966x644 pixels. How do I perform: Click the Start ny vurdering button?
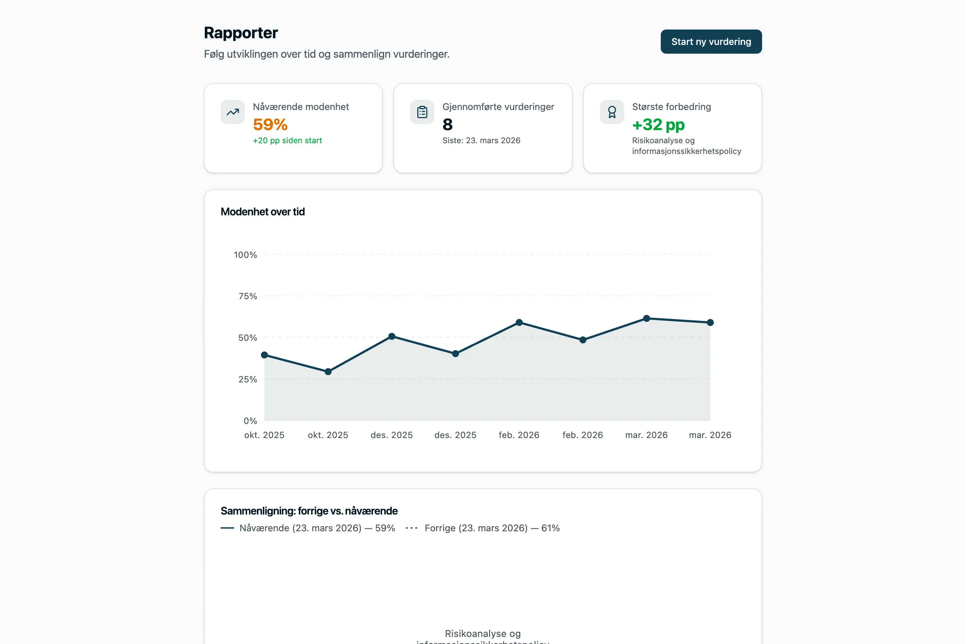710,42
